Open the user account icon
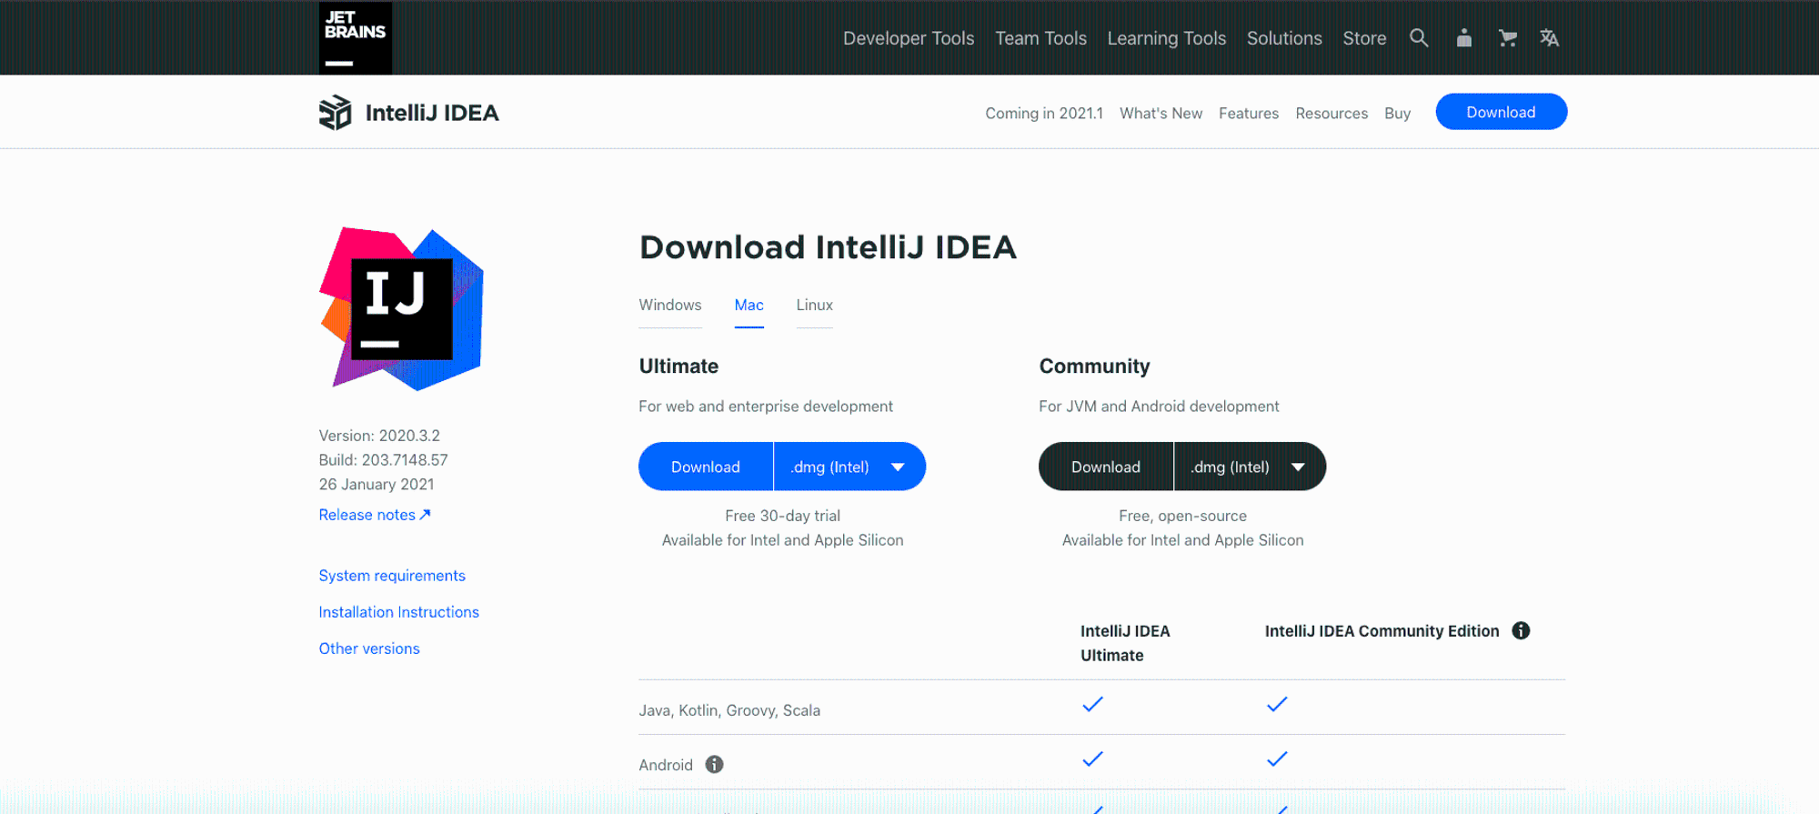Viewport: 1819px width, 814px height. click(x=1464, y=37)
